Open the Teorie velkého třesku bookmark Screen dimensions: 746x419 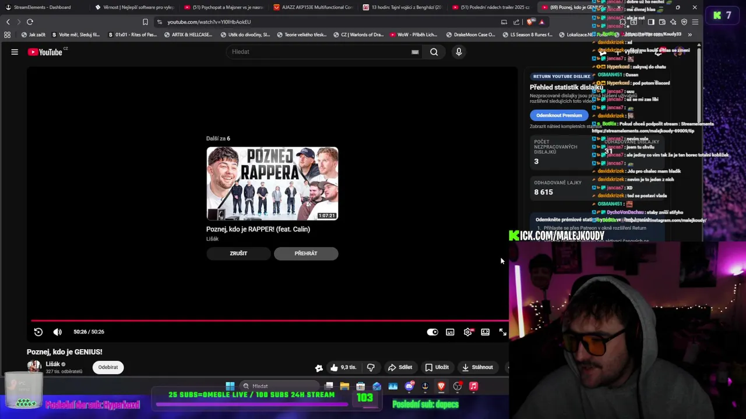[x=302, y=35]
